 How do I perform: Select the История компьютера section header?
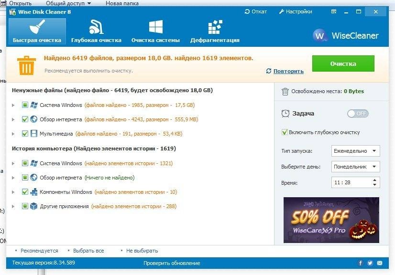tap(94, 148)
